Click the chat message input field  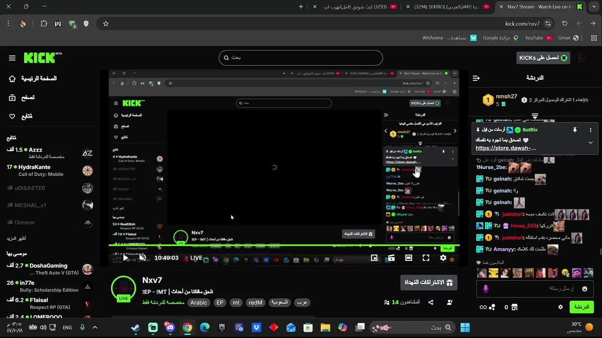pyautogui.click(x=535, y=289)
